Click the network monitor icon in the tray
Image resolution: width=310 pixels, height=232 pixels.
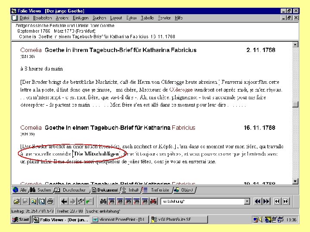(256, 220)
